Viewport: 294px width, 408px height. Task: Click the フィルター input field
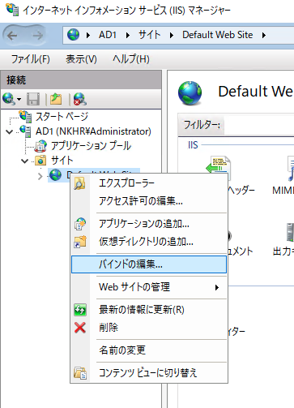pyautogui.click(x=259, y=125)
